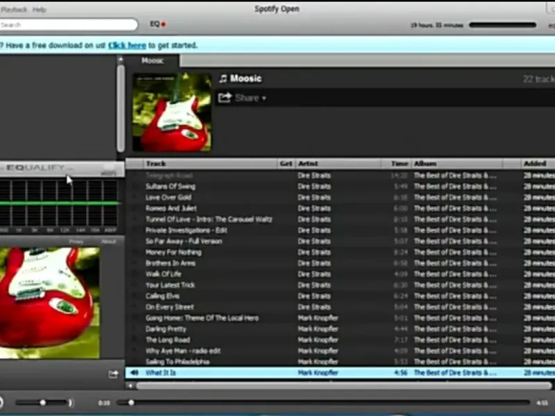Click the Get column header
The width and height of the screenshot is (555, 416).
click(x=286, y=164)
